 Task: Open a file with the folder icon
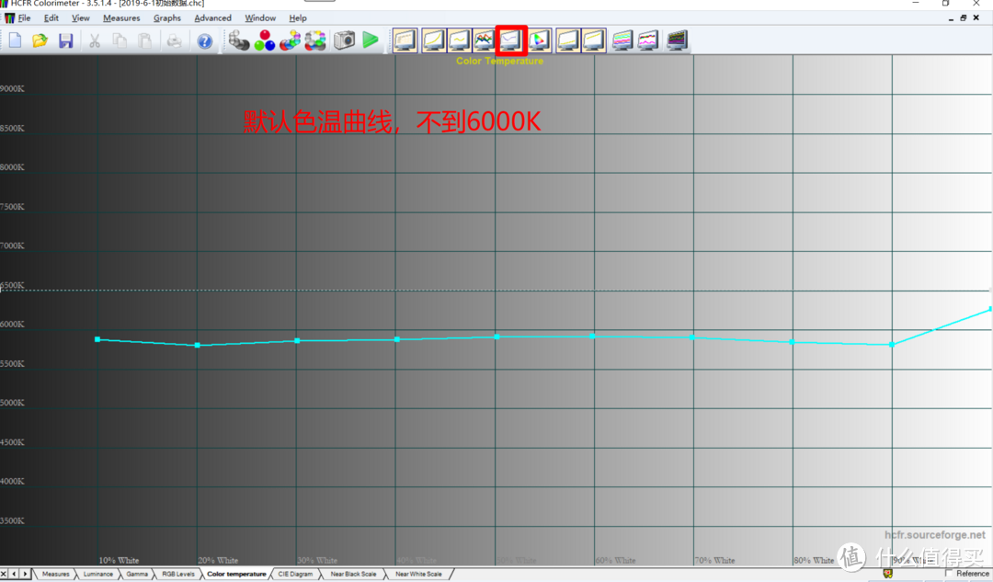pos(40,40)
